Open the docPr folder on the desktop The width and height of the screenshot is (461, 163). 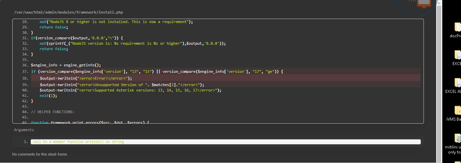click(x=457, y=27)
